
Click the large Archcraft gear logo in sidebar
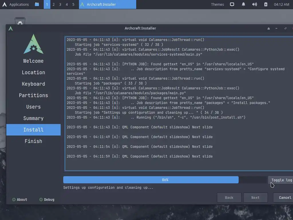[33, 44]
